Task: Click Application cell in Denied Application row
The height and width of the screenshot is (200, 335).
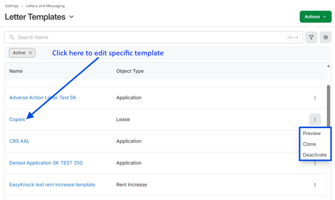Action: click(129, 163)
